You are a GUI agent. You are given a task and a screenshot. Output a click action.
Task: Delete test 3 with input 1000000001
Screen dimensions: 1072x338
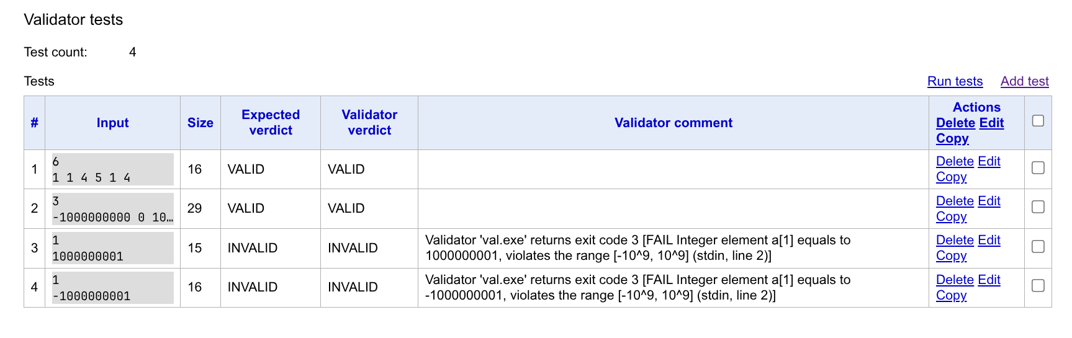point(955,240)
